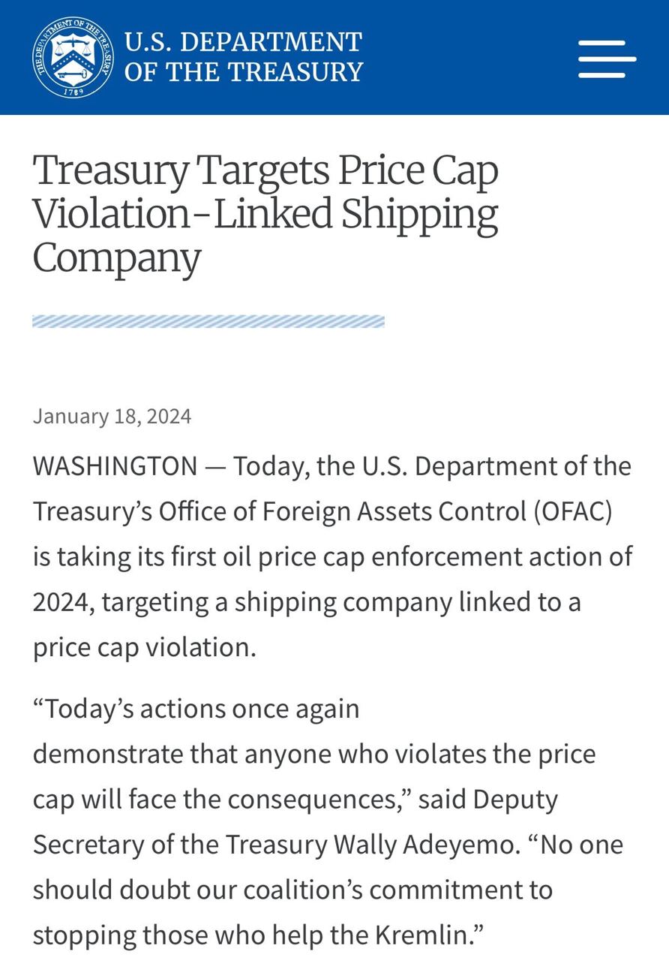
Task: Click the WASHINGTON dateline word
Action: click(115, 466)
